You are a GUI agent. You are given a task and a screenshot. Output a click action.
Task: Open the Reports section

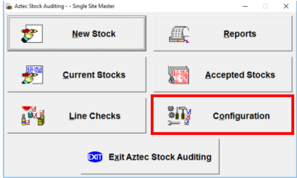coord(240,34)
